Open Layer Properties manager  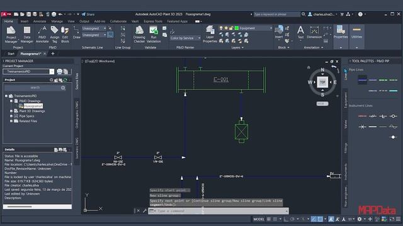click(210, 35)
